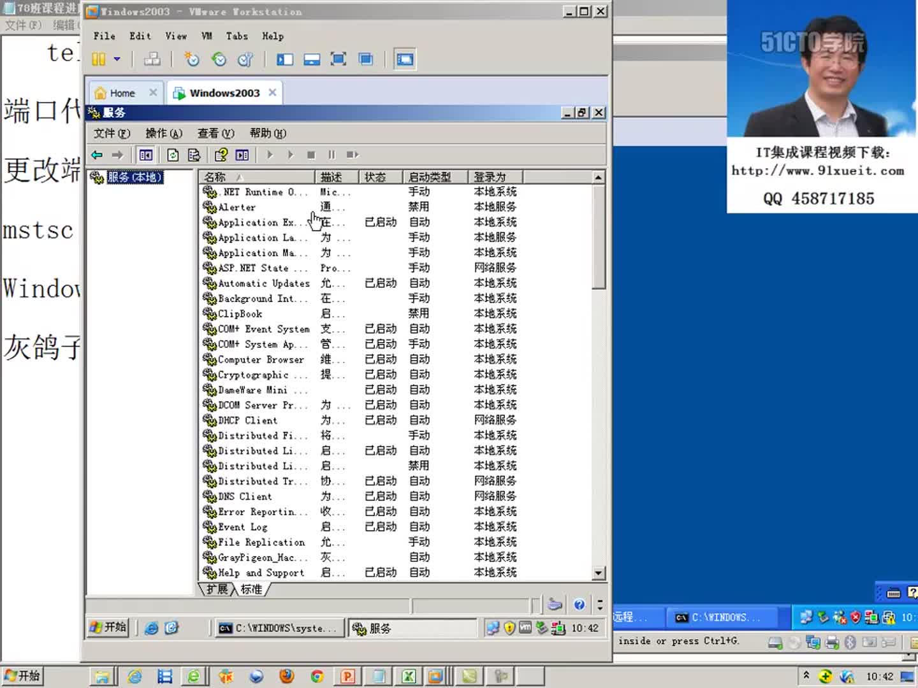Click the forward arrow in Services toolbar
This screenshot has width=918, height=688.
coord(117,155)
